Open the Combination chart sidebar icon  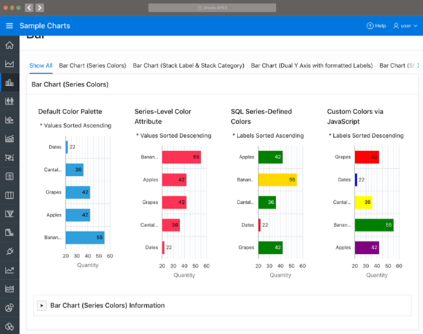coord(9,139)
